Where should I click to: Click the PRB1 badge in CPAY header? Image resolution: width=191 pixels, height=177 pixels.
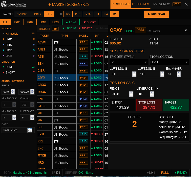point(140,30)
